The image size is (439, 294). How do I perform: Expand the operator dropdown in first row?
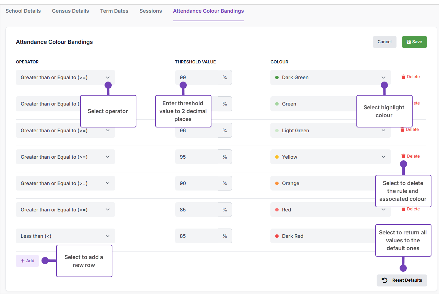tap(65, 77)
